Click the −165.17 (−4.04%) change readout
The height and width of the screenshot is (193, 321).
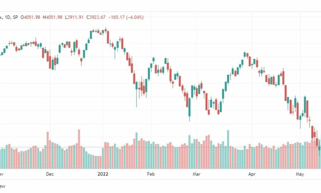(x=126, y=17)
